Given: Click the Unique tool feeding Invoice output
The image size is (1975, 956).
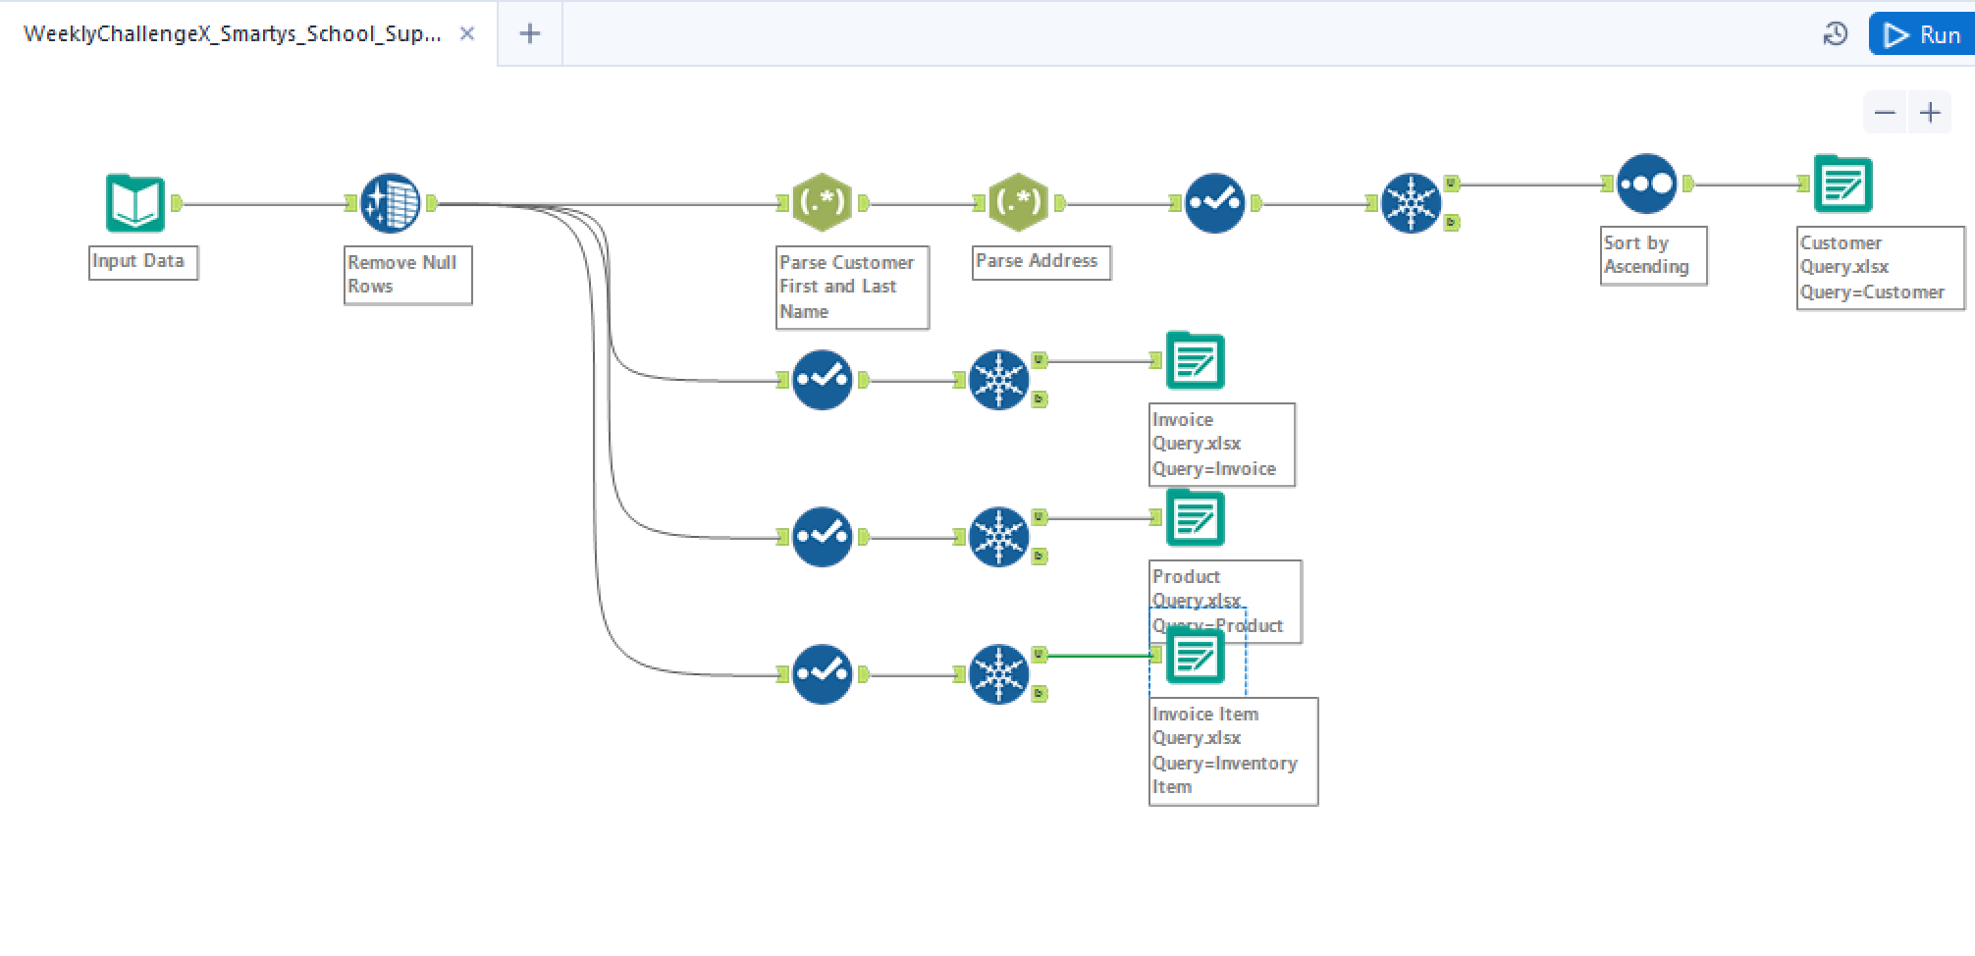Looking at the screenshot, I should click(998, 380).
